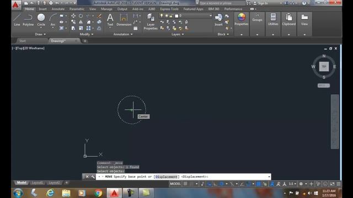Image resolution: width=353 pixels, height=198 pixels.
Task: Close the command line with X
Action: click(x=87, y=177)
